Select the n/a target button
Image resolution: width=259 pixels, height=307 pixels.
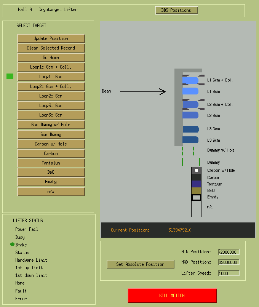(x=51, y=192)
